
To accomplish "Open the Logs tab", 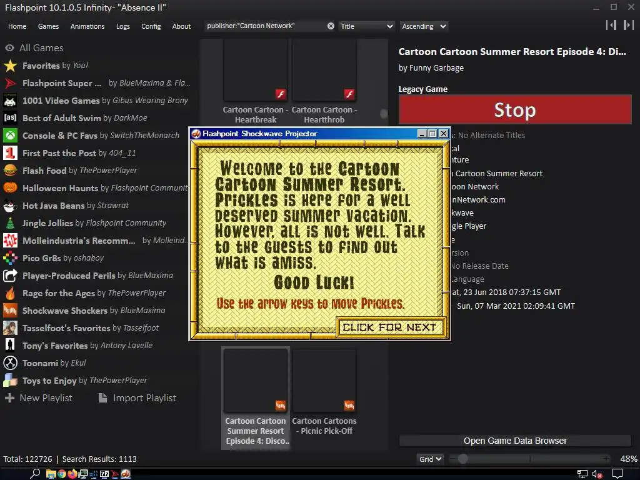I will [x=123, y=26].
